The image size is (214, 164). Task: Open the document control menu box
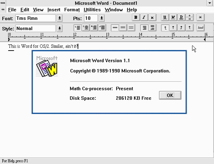click(3, 10)
